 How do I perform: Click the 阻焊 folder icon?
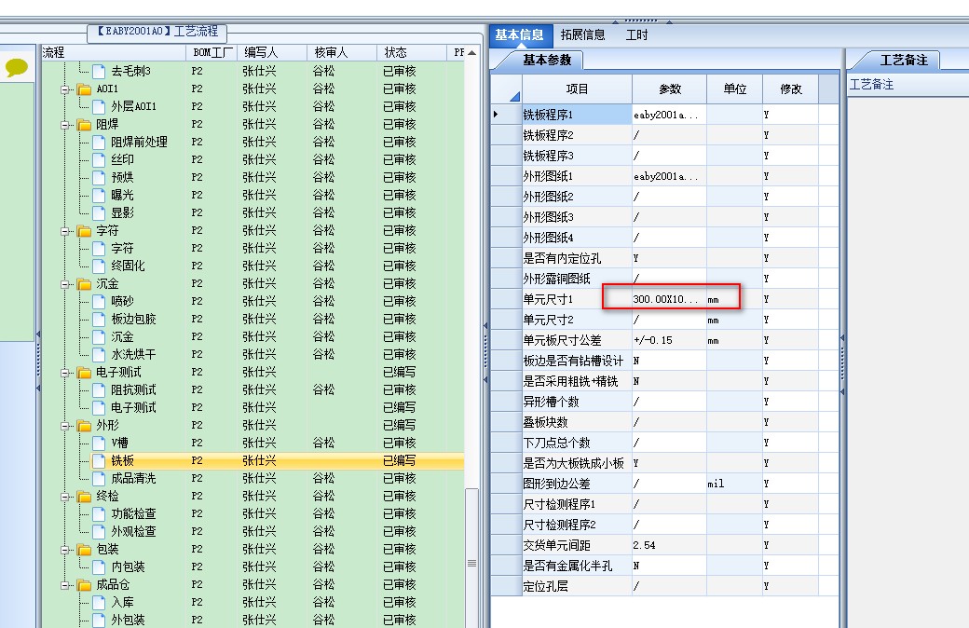tap(84, 125)
